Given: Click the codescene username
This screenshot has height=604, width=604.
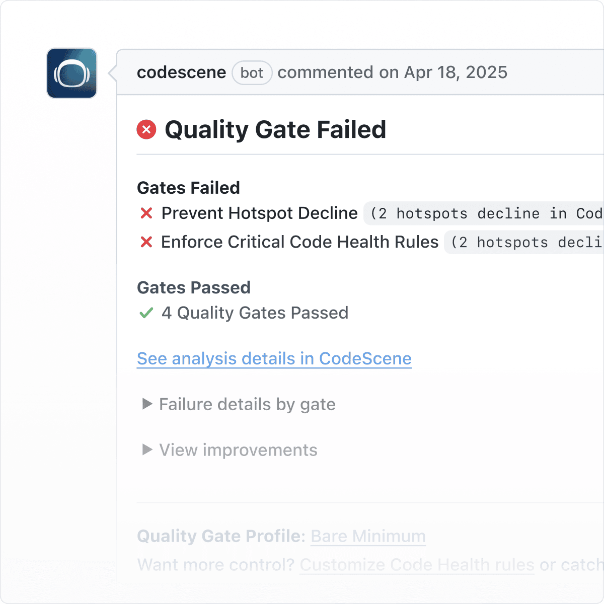Looking at the screenshot, I should pos(181,72).
